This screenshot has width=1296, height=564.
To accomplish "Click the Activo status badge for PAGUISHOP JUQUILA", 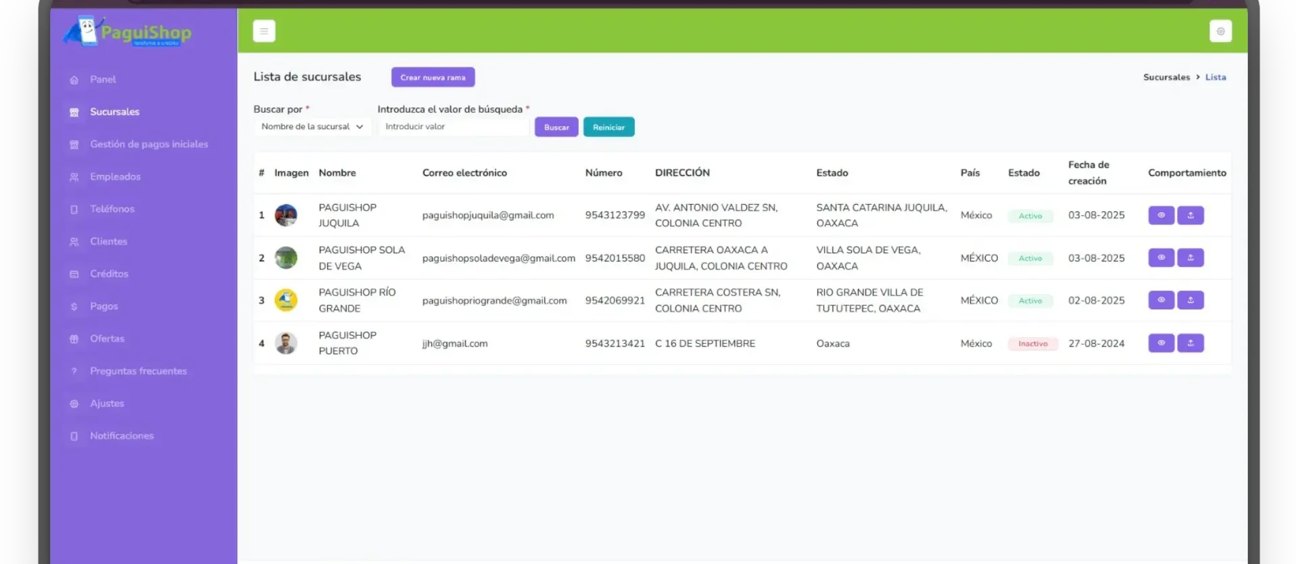I will click(1030, 216).
